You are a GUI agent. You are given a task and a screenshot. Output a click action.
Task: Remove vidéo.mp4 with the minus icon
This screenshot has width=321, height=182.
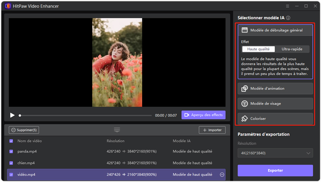point(222,175)
